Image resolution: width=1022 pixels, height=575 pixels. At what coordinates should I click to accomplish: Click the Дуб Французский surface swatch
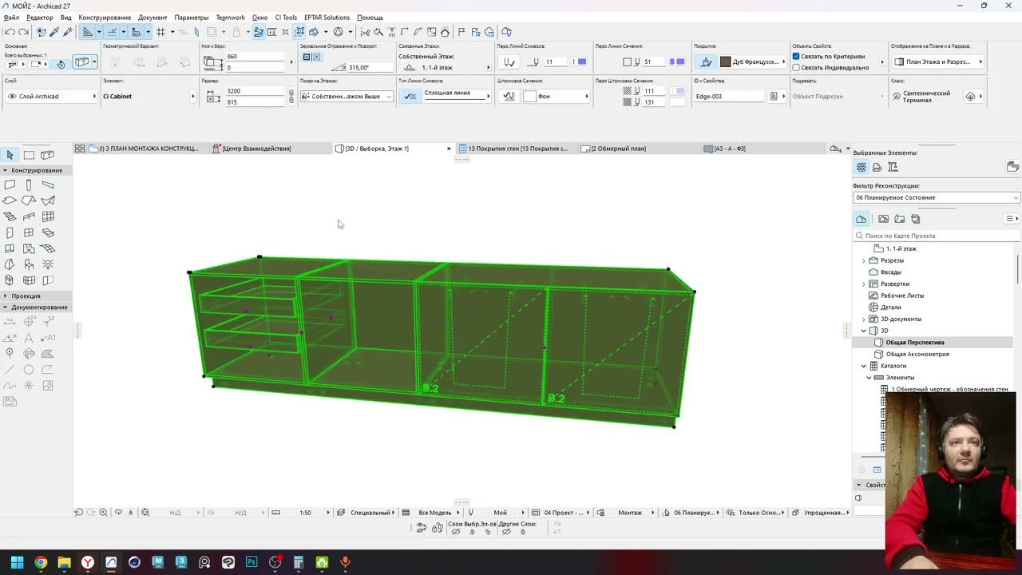725,61
